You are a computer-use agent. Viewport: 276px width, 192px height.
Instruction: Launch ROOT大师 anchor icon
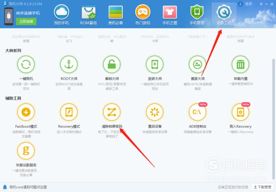pyautogui.click(x=69, y=64)
